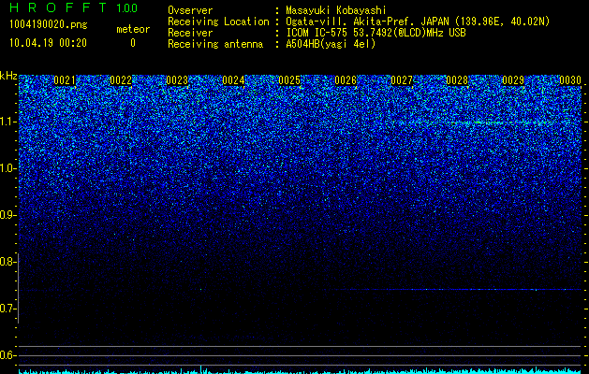Click the kHz axis unit label
589x374 pixels.
pyautogui.click(x=8, y=76)
